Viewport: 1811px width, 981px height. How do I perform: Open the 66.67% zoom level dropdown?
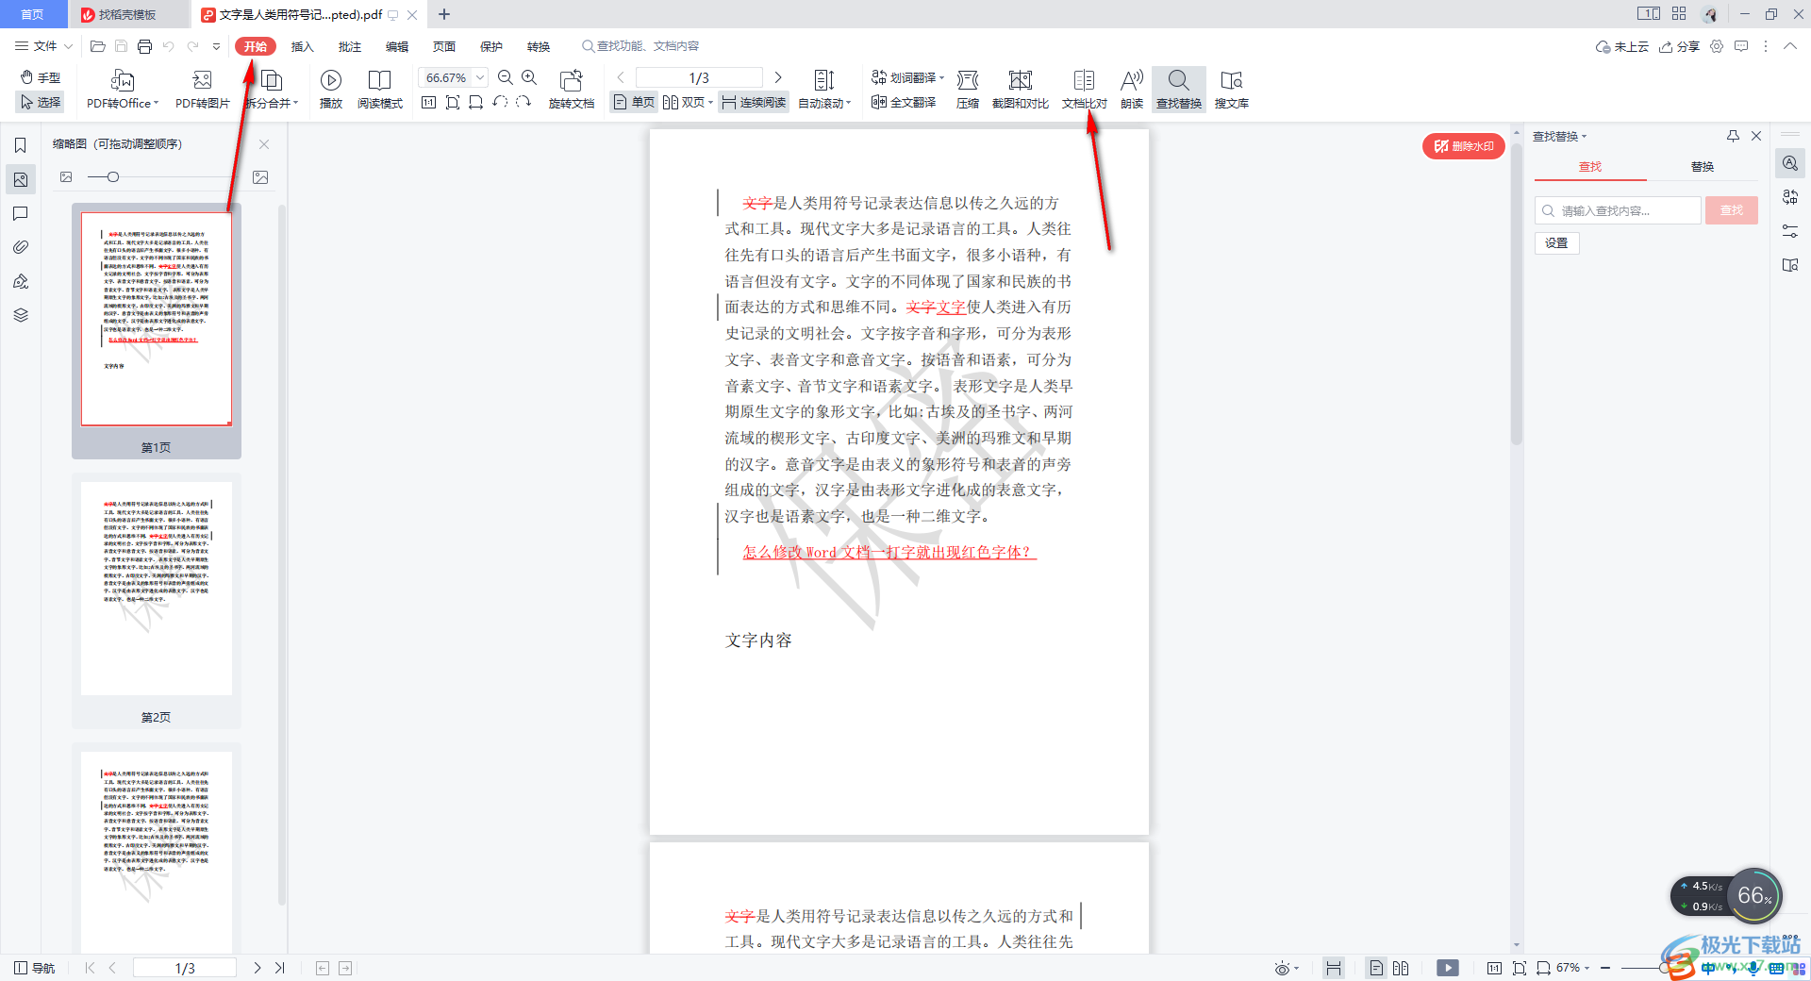click(x=480, y=77)
